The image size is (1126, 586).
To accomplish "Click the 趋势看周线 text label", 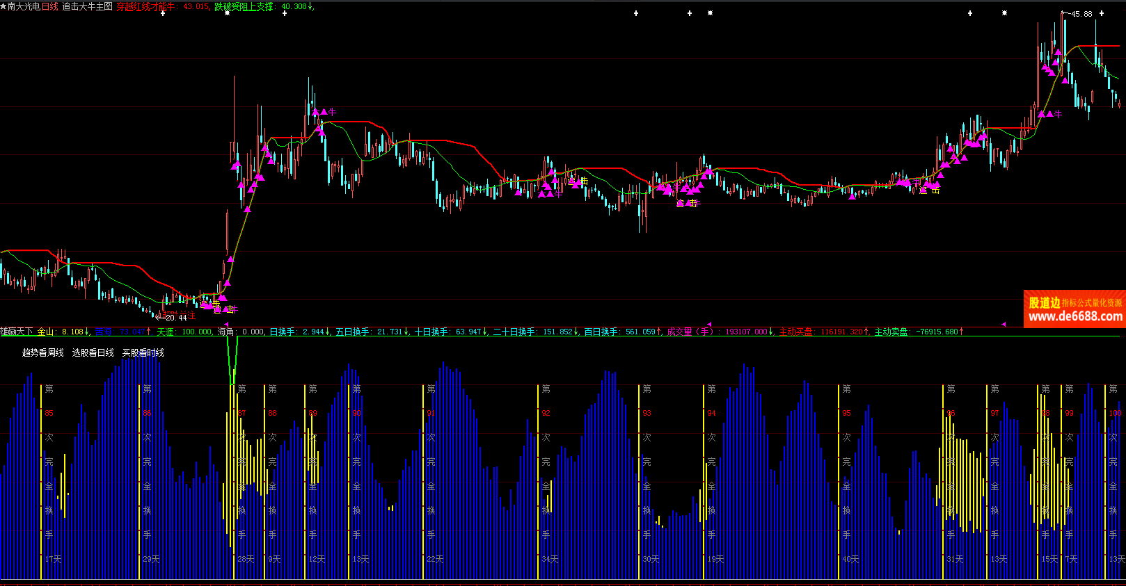I will (x=42, y=353).
